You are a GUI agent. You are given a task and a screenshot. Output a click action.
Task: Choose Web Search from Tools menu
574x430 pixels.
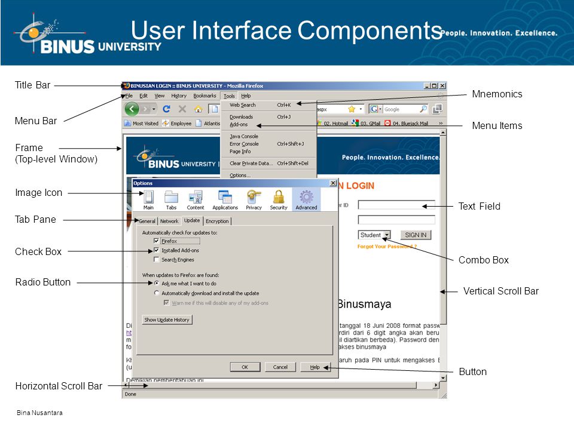click(268, 105)
